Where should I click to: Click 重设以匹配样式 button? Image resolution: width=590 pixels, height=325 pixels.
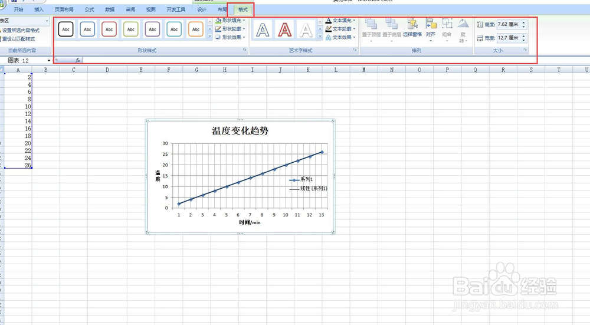18,39
